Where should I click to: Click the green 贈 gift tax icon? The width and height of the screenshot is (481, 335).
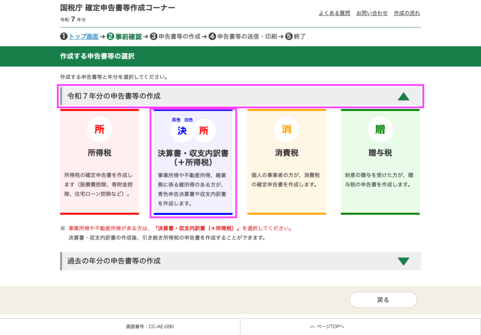[380, 130]
